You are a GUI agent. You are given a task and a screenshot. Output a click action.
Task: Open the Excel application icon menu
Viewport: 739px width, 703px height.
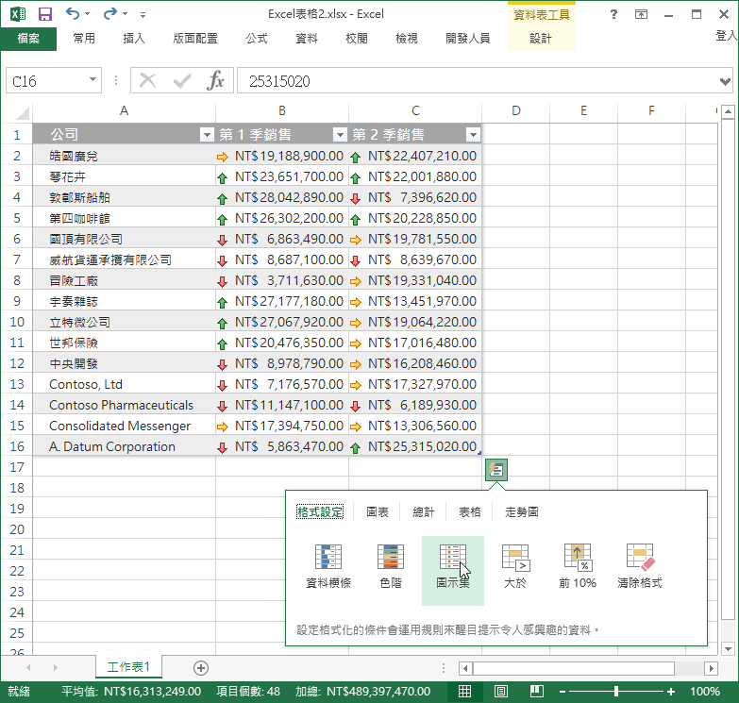(x=18, y=13)
